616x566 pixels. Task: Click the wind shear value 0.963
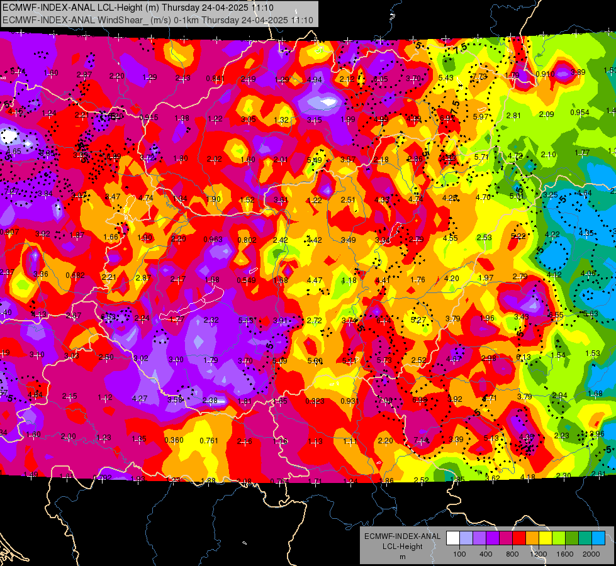click(x=213, y=239)
